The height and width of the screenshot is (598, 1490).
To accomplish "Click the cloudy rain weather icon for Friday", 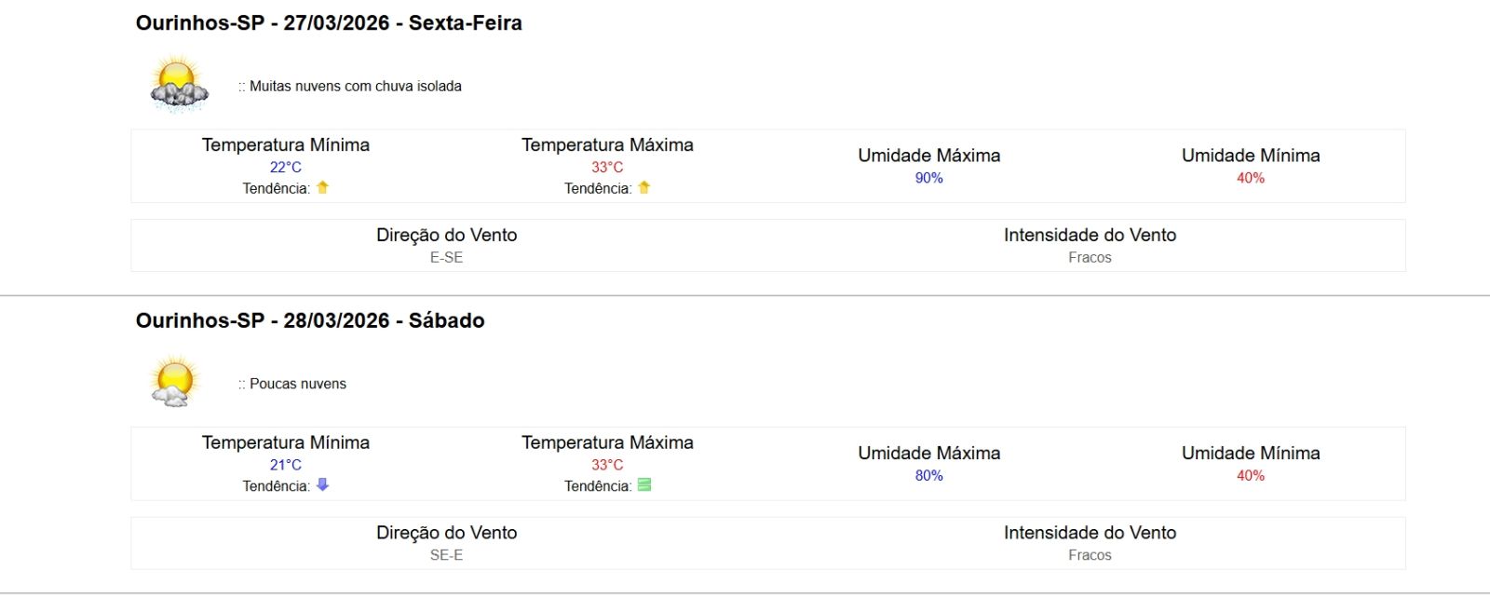I will tap(178, 85).
